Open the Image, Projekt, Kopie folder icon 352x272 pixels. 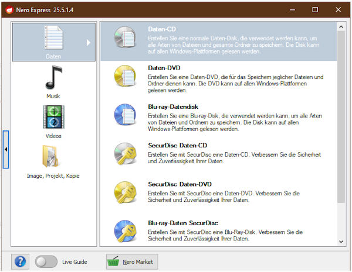pos(50,156)
